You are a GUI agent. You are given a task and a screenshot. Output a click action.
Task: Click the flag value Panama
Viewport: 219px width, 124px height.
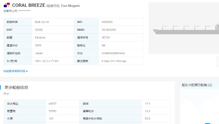tap(40, 37)
